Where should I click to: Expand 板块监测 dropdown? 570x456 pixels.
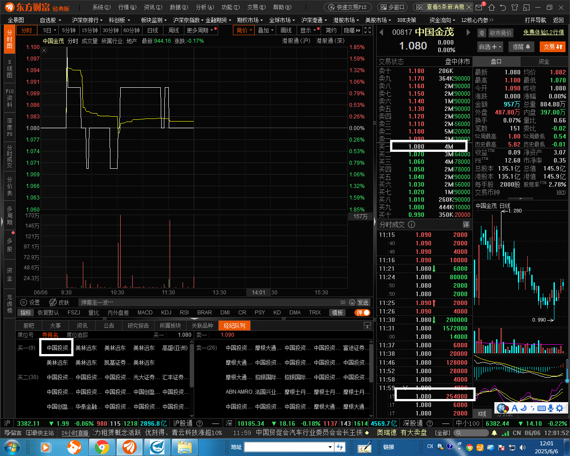point(154,20)
